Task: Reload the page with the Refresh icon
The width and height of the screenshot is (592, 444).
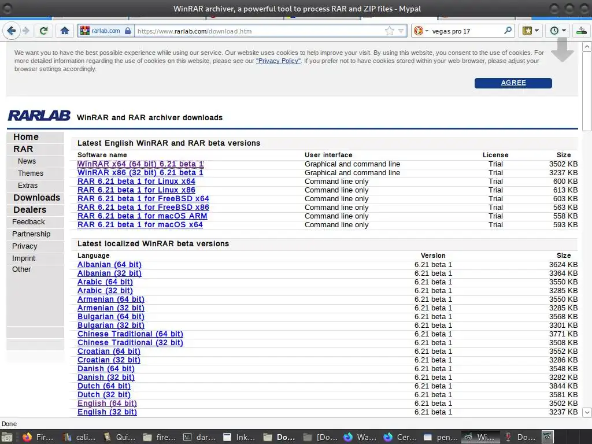Action: coord(44,31)
